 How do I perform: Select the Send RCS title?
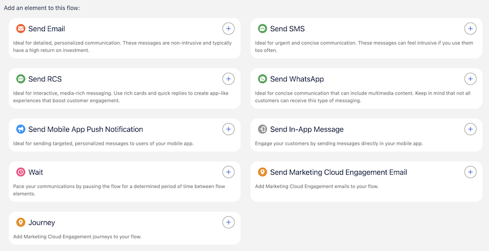coord(45,79)
